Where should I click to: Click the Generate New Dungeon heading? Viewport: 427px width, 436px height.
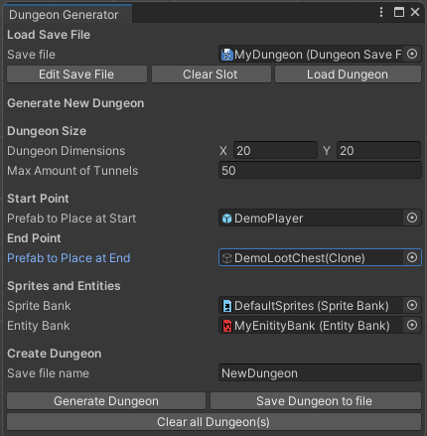point(75,103)
